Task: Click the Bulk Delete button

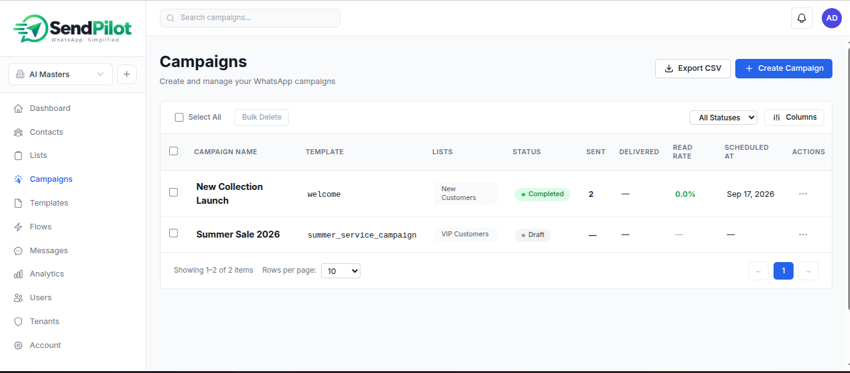Action: [261, 117]
